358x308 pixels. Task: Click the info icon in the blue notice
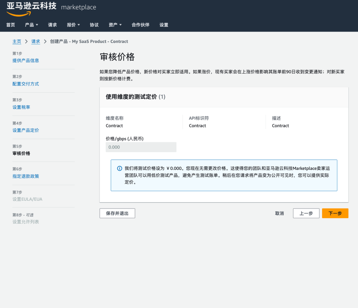(119, 168)
